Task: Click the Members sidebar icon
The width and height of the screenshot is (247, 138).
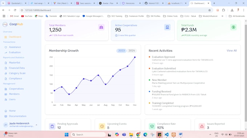Action: click(x=6, y=94)
